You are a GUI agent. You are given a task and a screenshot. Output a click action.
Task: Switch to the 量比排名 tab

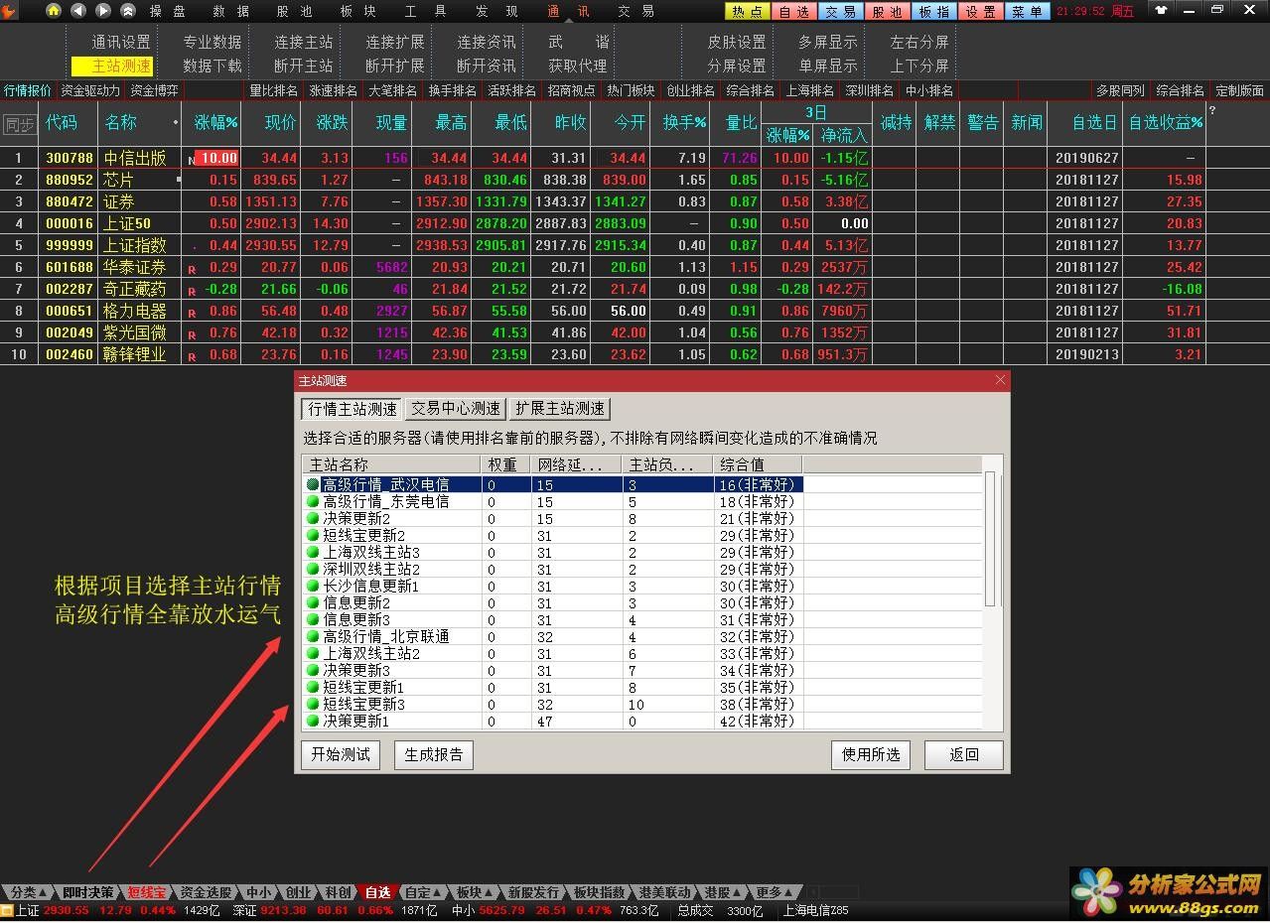pyautogui.click(x=274, y=90)
